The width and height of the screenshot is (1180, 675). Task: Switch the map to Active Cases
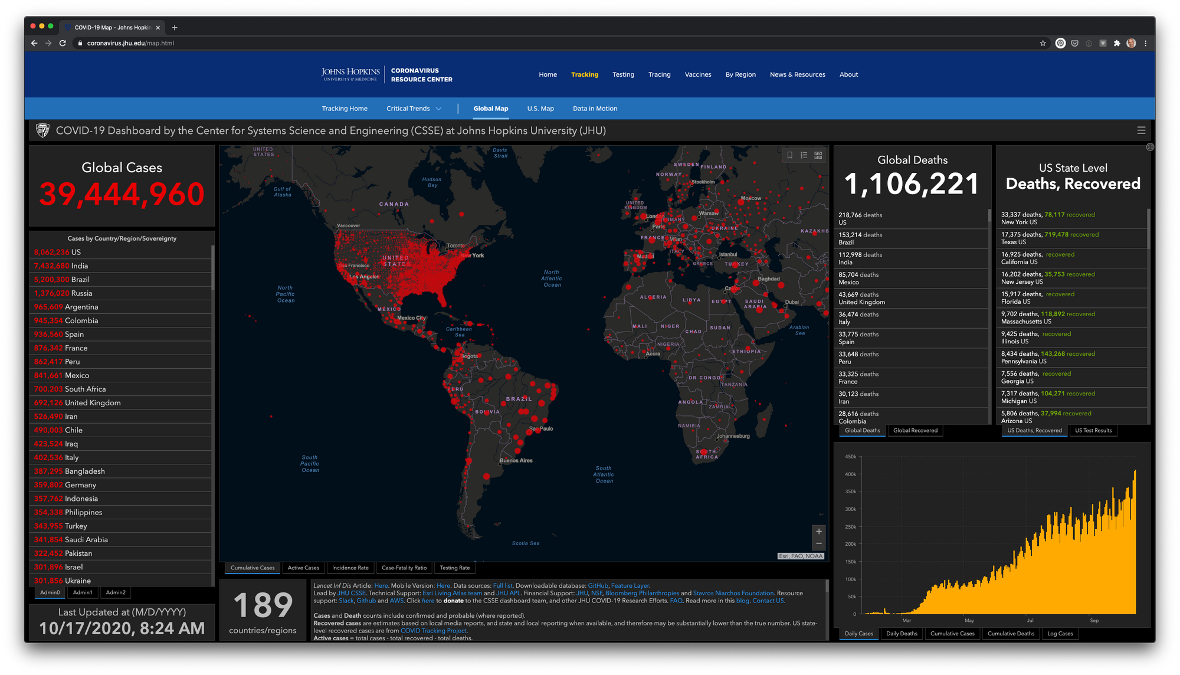click(303, 568)
